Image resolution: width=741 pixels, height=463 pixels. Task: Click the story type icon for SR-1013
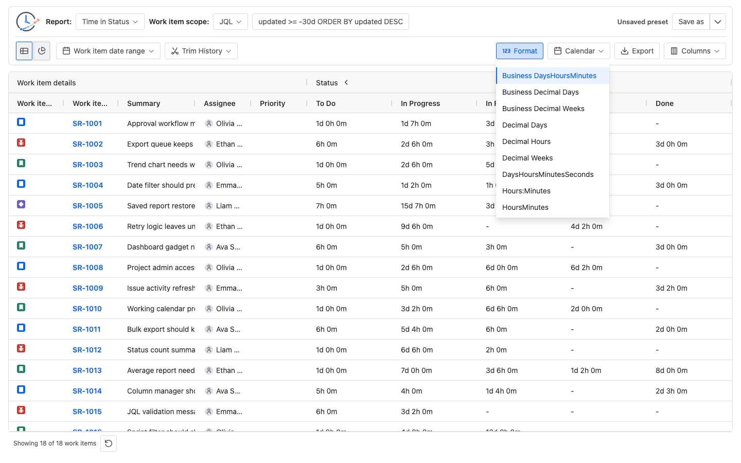21,369
